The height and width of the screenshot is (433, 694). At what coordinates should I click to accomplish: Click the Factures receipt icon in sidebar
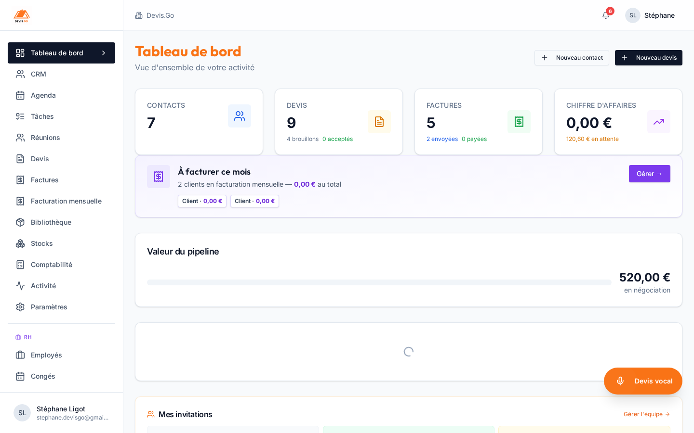[x=20, y=180]
